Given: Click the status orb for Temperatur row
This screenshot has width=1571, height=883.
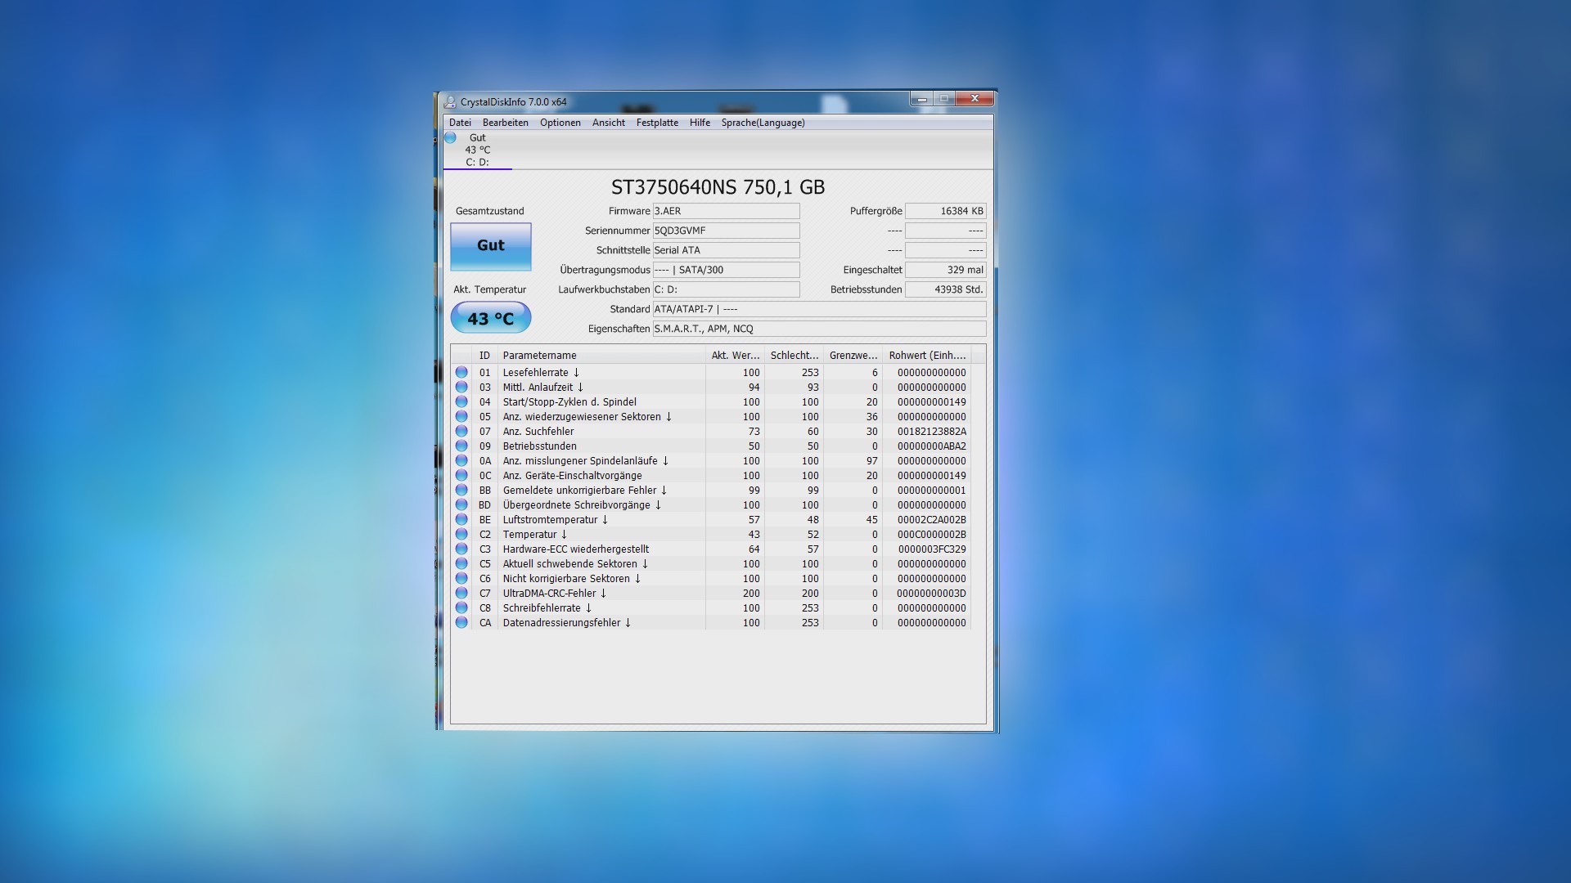Looking at the screenshot, I should 461,534.
